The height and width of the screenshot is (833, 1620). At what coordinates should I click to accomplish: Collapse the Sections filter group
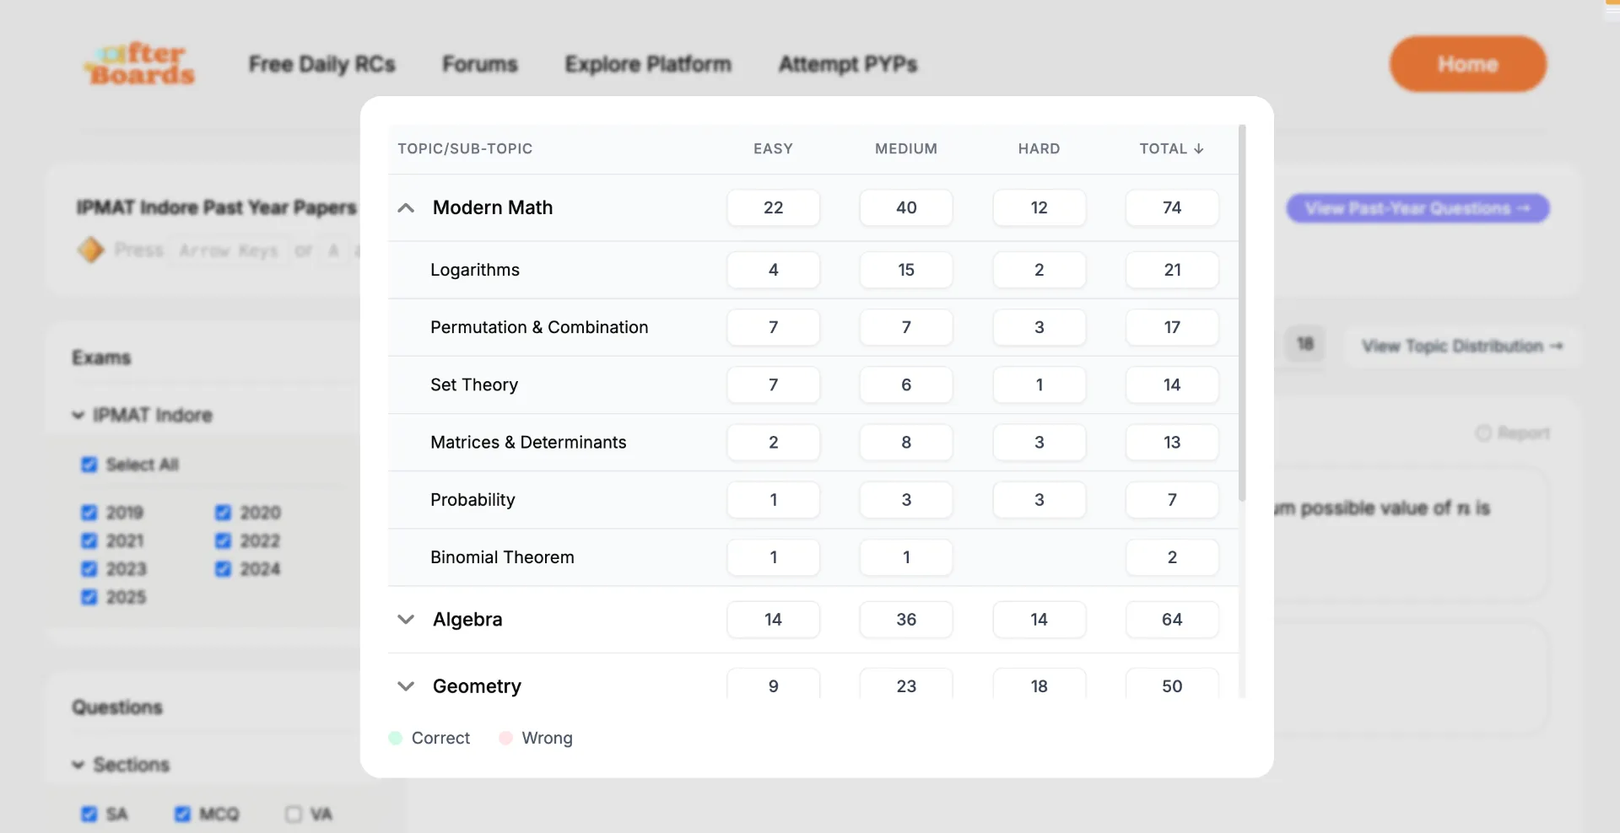click(78, 765)
